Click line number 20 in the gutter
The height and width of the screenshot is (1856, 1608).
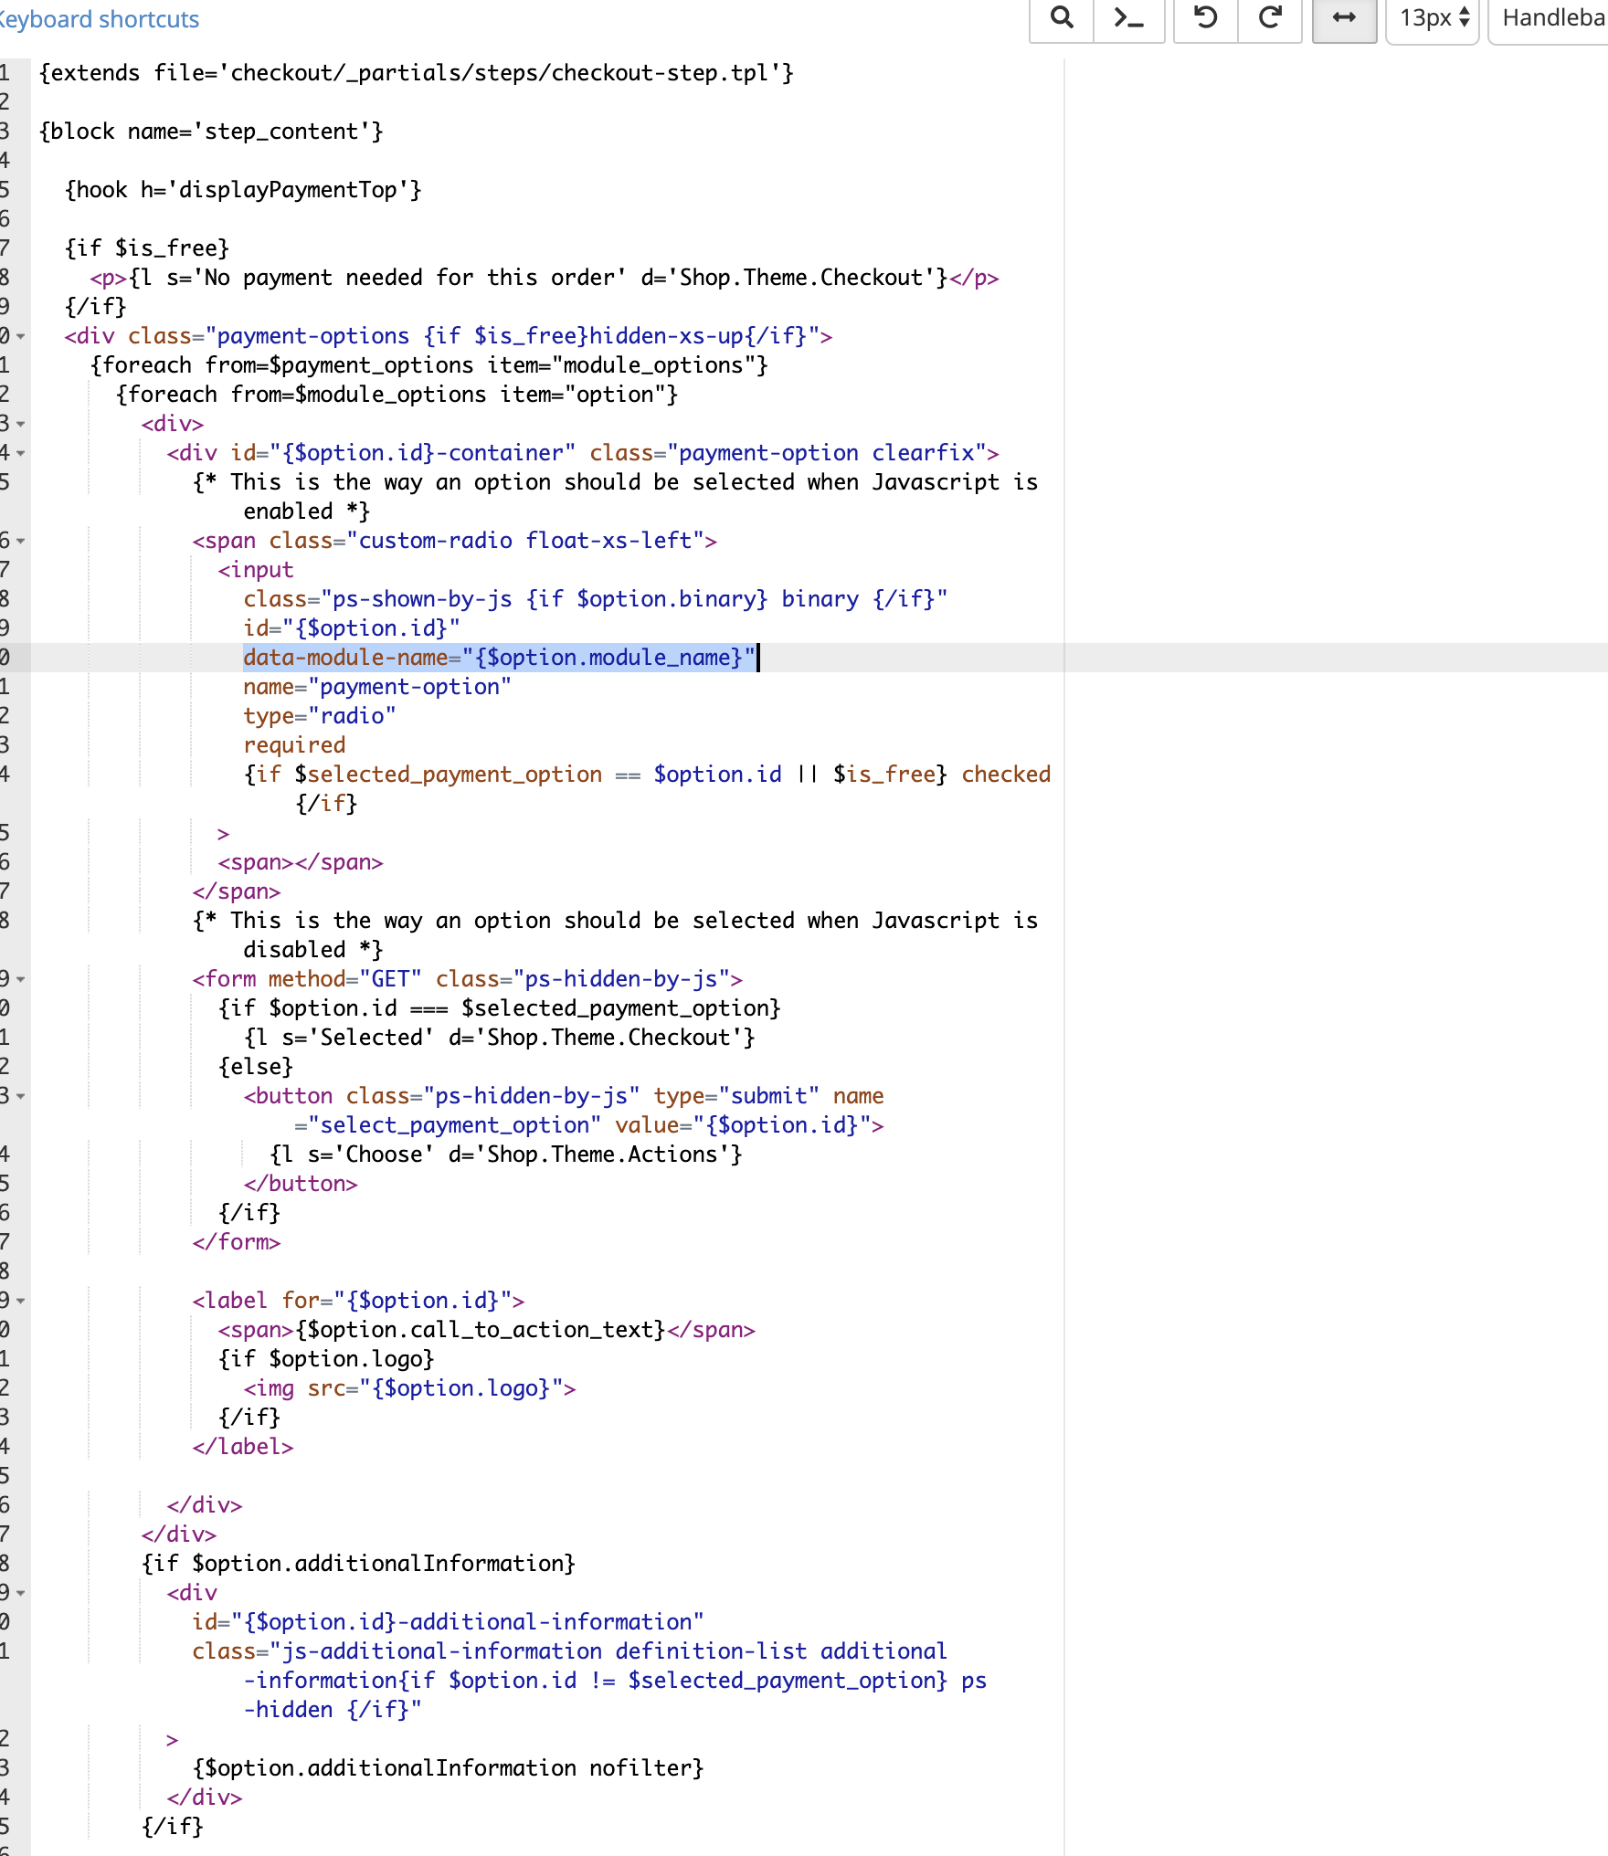pos(7,657)
